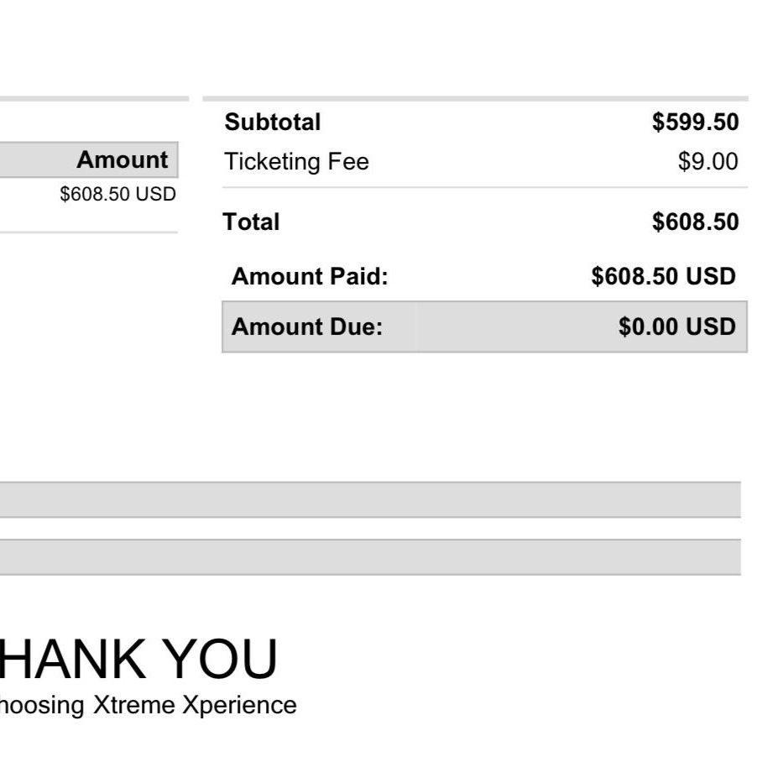Select the $599.50 subtotal value
This screenshot has height=762, width=762.
point(695,122)
